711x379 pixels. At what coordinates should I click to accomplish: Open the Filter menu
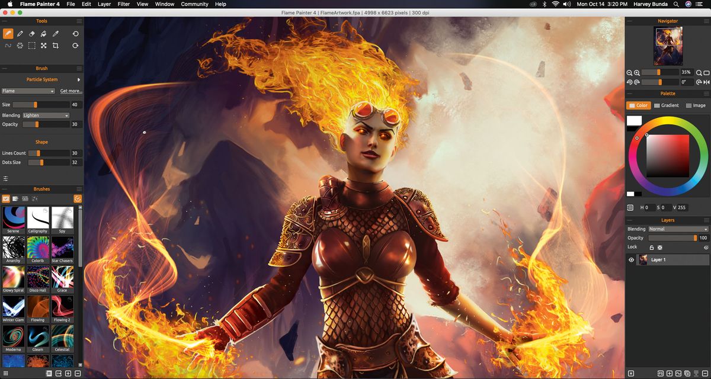point(124,4)
